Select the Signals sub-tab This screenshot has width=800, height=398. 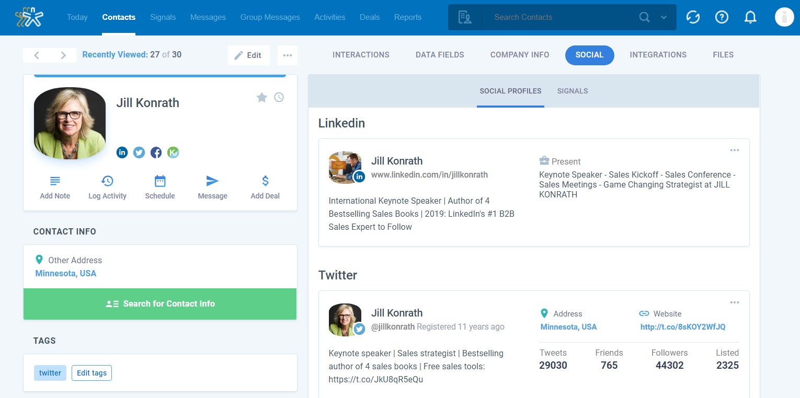(573, 91)
